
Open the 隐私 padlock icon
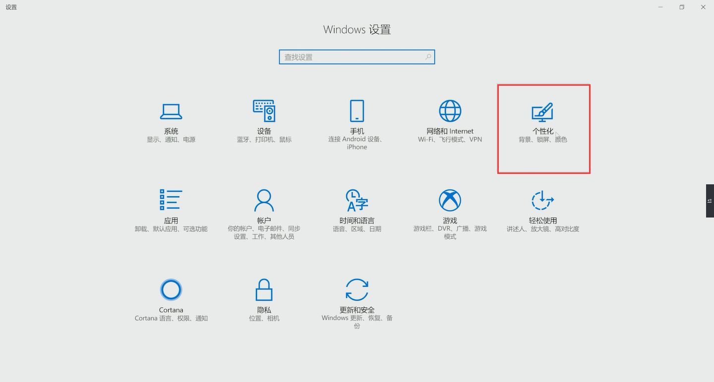click(264, 289)
